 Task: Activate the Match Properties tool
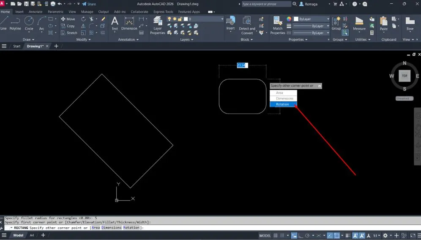pos(278,25)
